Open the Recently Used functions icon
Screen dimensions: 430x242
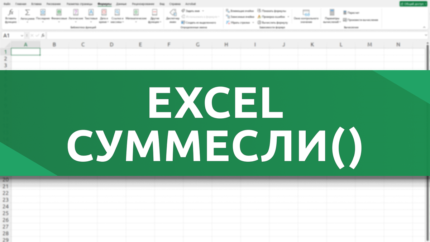tap(43, 12)
